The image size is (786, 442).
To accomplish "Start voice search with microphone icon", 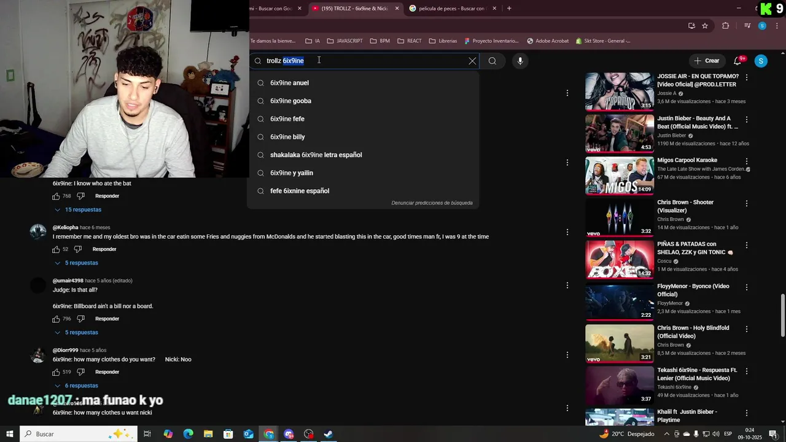I will point(520,61).
